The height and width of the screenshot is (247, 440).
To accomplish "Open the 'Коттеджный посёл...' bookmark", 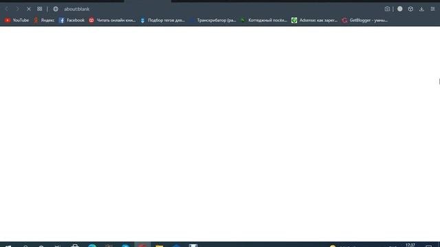I will [264, 20].
